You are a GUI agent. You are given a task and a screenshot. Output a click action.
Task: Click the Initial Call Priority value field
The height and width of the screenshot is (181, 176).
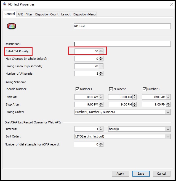(87, 51)
